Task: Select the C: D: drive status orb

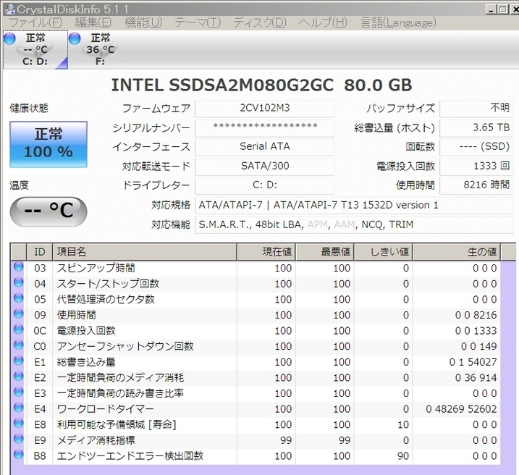Action: pos(10,39)
